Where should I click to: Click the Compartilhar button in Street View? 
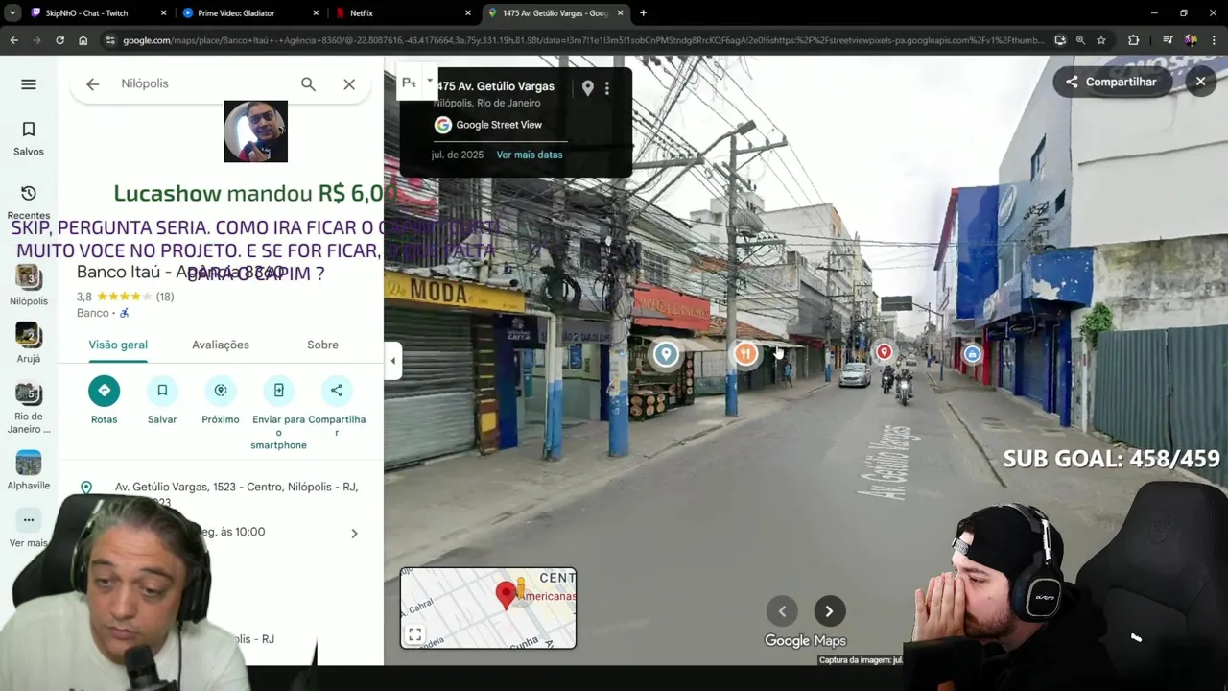(x=1111, y=82)
